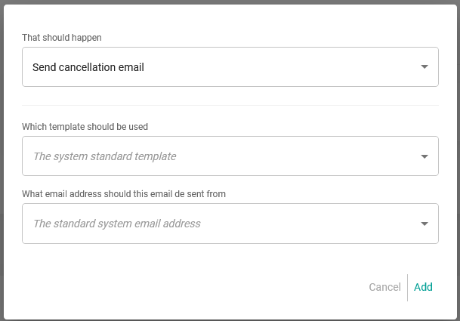Cancel the dialog
This screenshot has height=321, width=460.
(384, 287)
